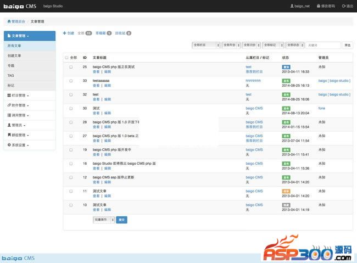The height and width of the screenshot is (263, 357).
Task: Click the user icon of 管理员 menu
Action: click(9, 125)
